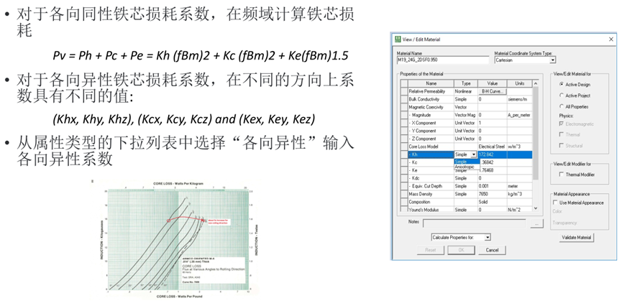
Task: Select the X Component row name
Action: (431, 123)
